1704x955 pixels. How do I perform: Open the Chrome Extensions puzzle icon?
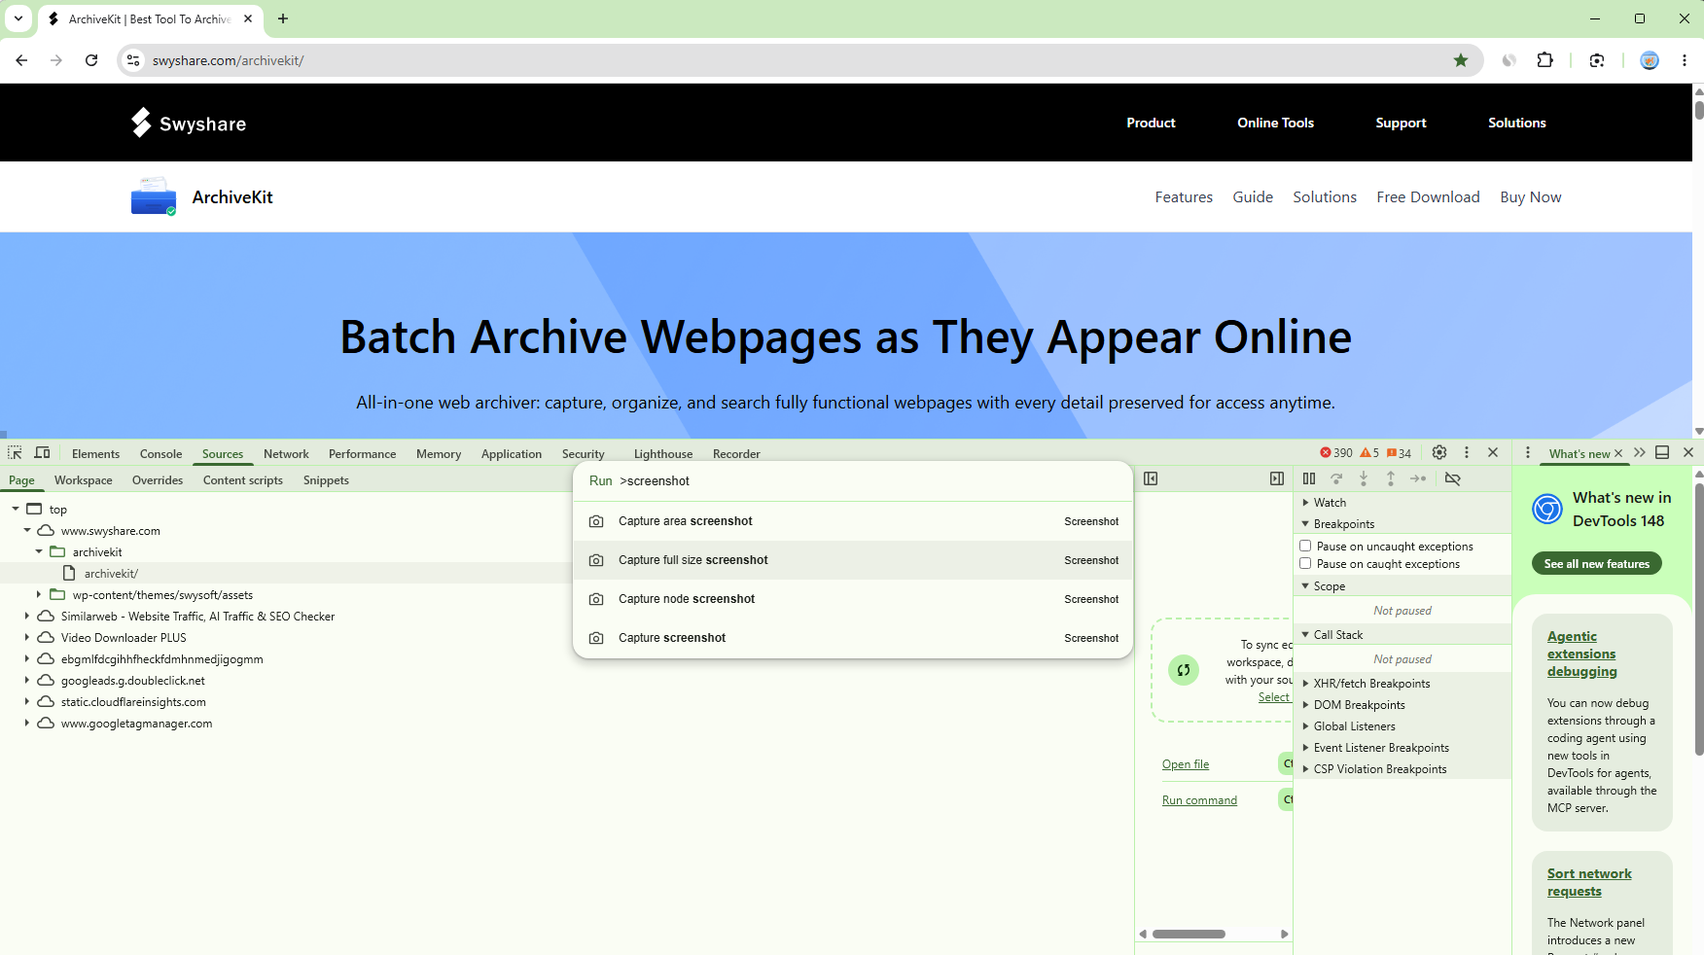[1545, 60]
